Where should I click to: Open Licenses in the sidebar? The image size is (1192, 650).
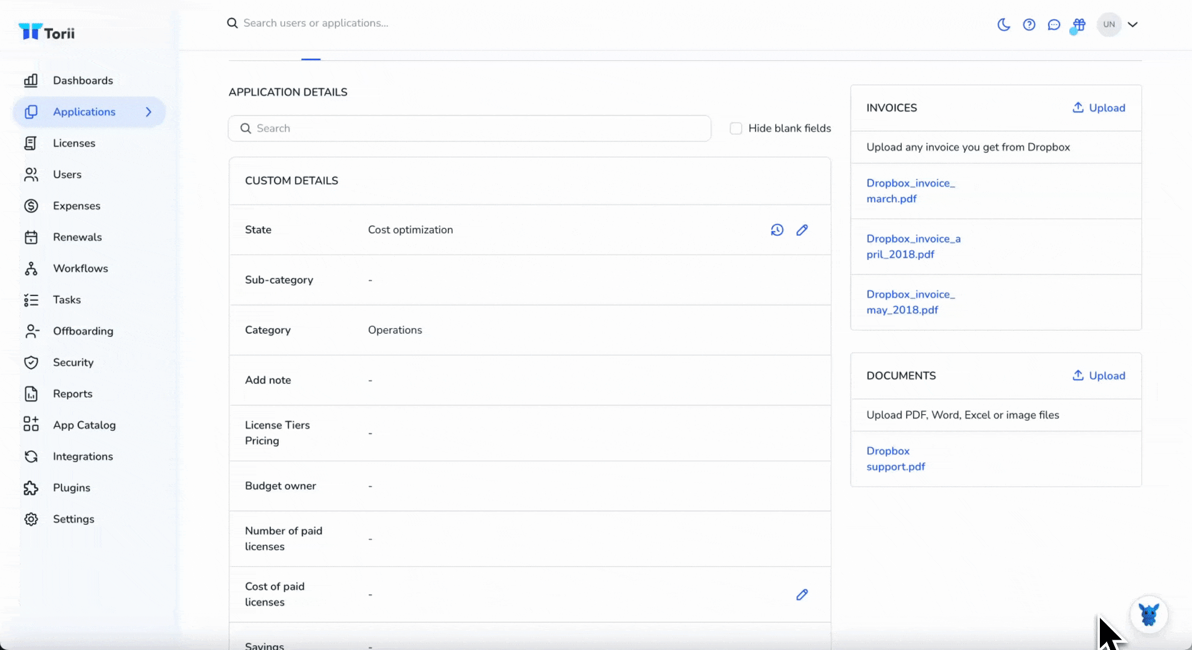point(74,143)
